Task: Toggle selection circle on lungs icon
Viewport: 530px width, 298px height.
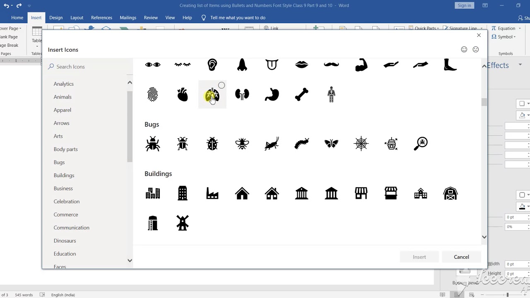Action: 222,85
